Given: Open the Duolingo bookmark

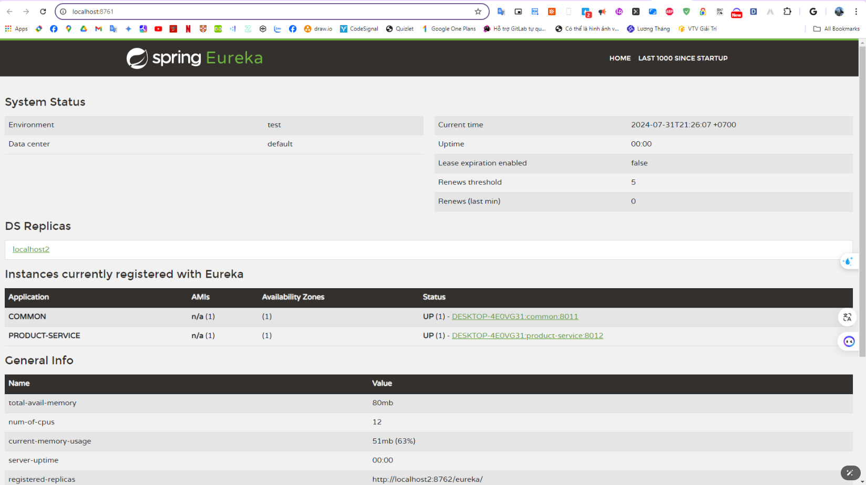Looking at the screenshot, I should [x=218, y=29].
